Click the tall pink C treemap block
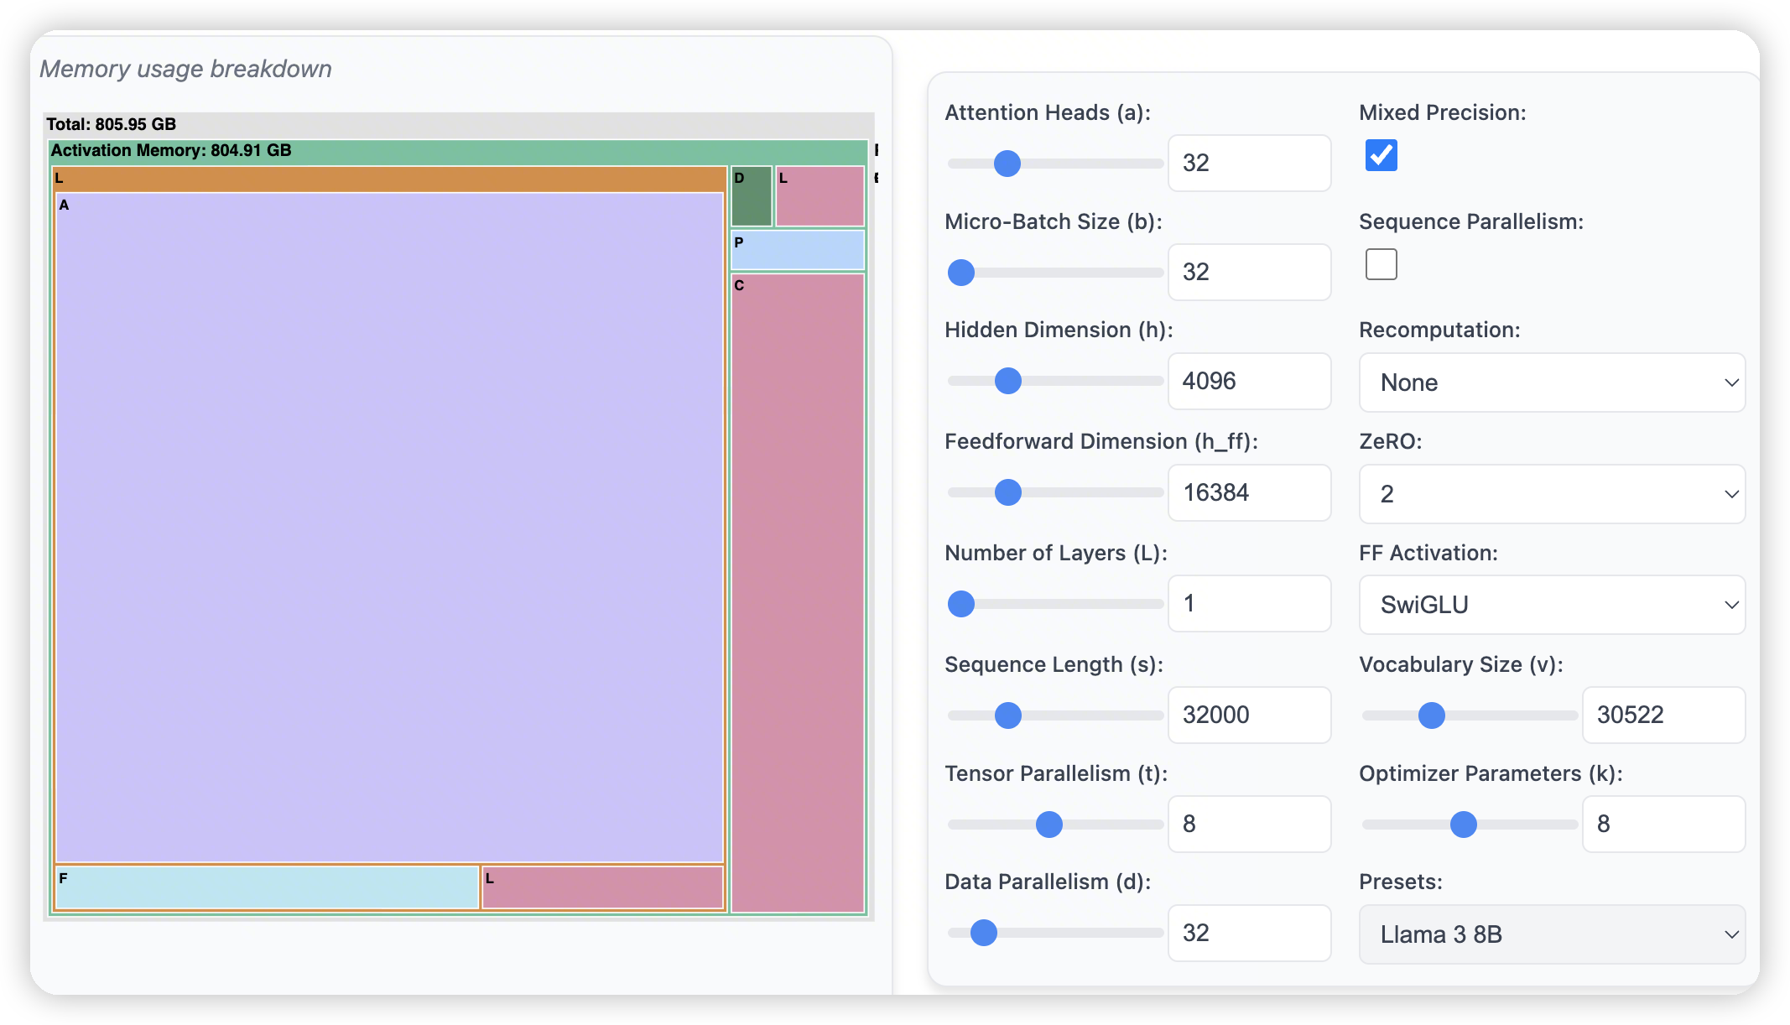 point(797,591)
